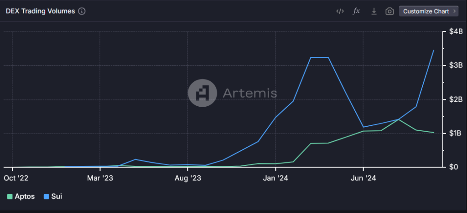Select the Jan '24 axis label
Viewport: 467px width, 213px height.
coord(275,178)
